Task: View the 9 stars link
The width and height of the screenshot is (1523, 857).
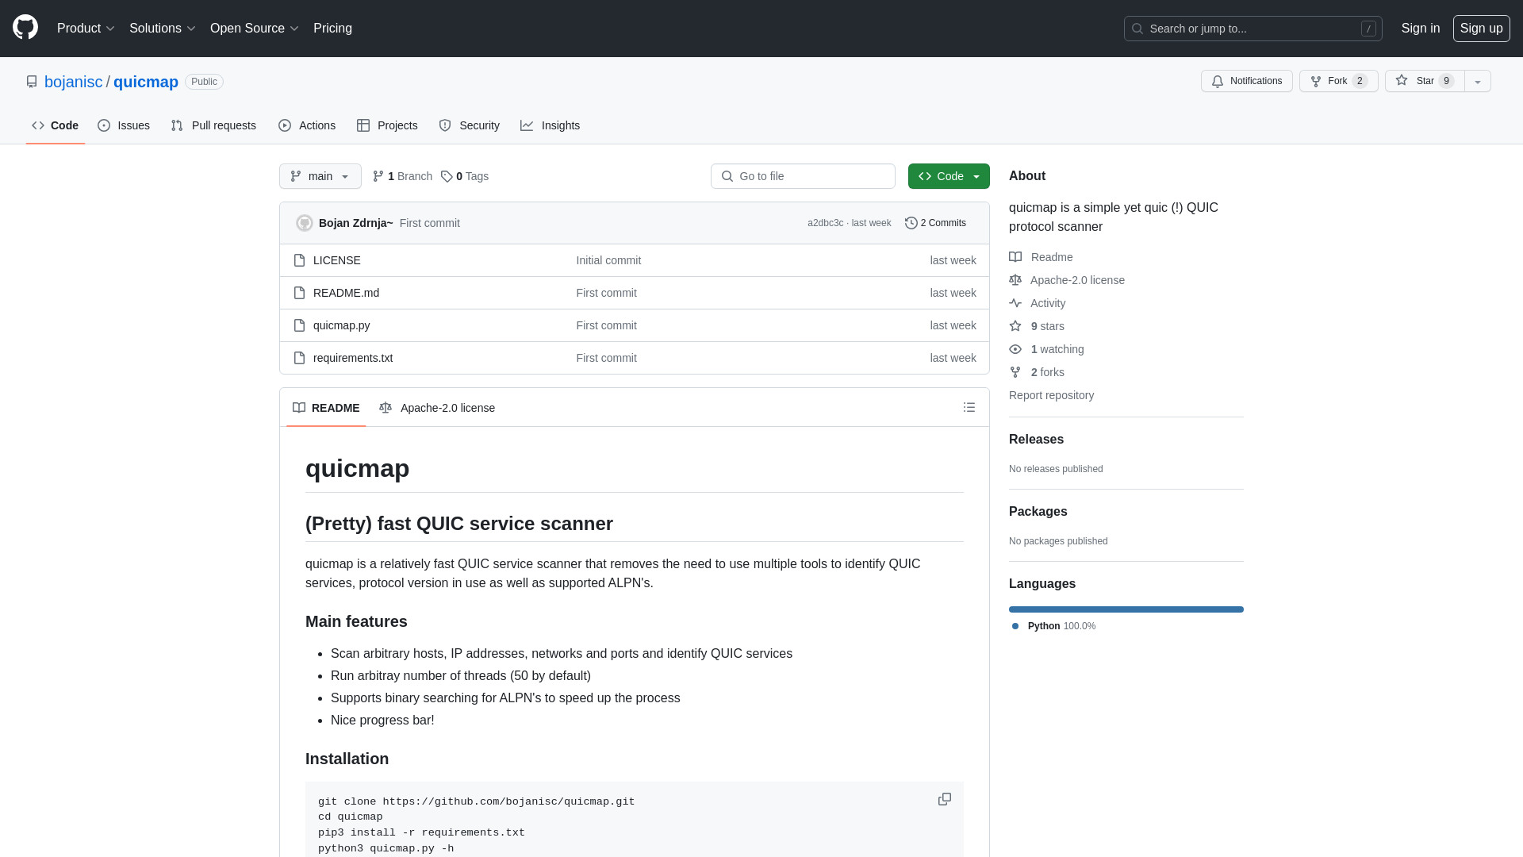Action: click(1037, 326)
